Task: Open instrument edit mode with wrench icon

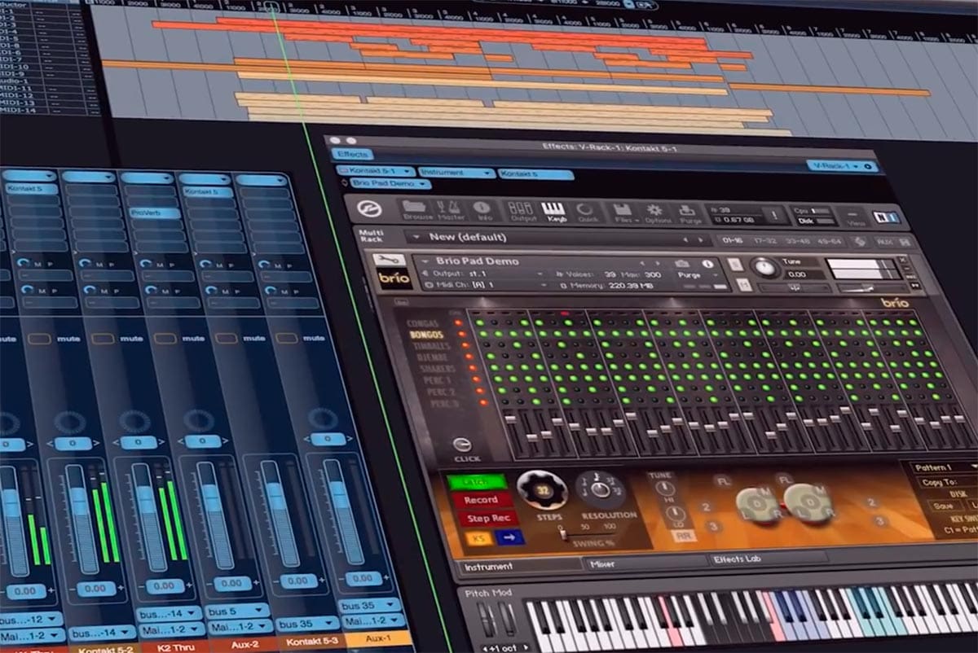Action: coord(389,261)
